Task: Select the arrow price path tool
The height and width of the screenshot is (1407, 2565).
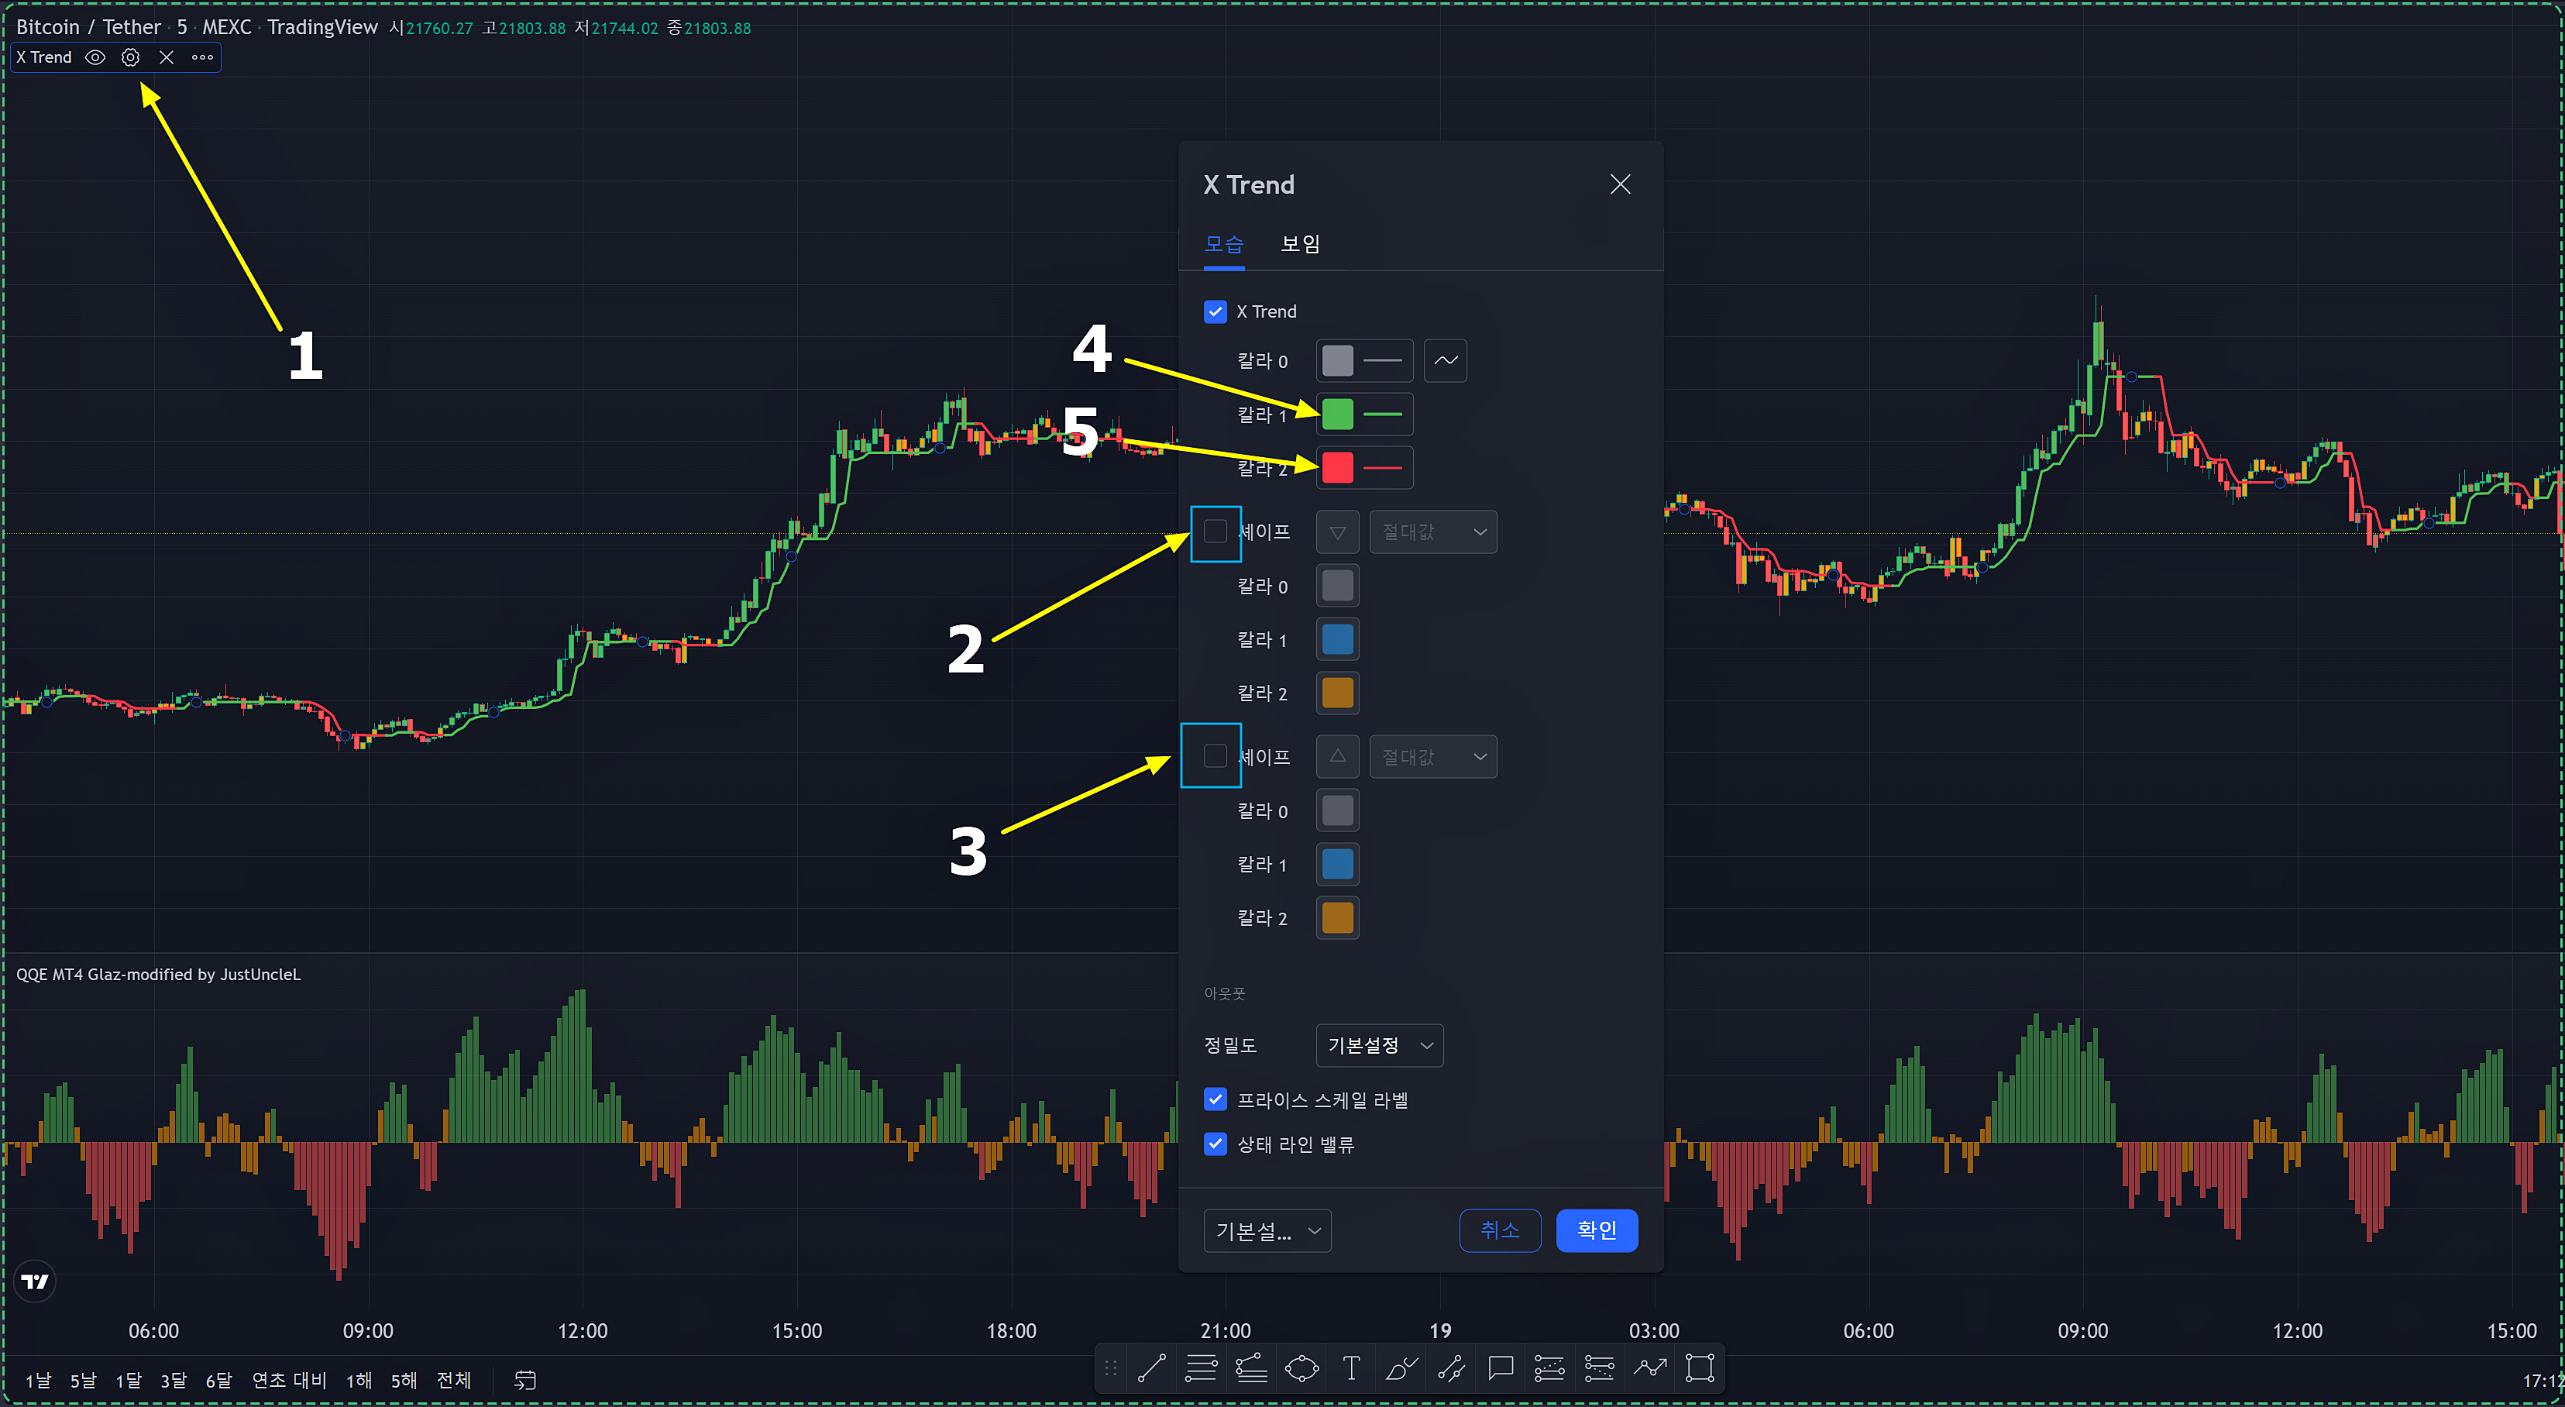Action: tap(1650, 1368)
